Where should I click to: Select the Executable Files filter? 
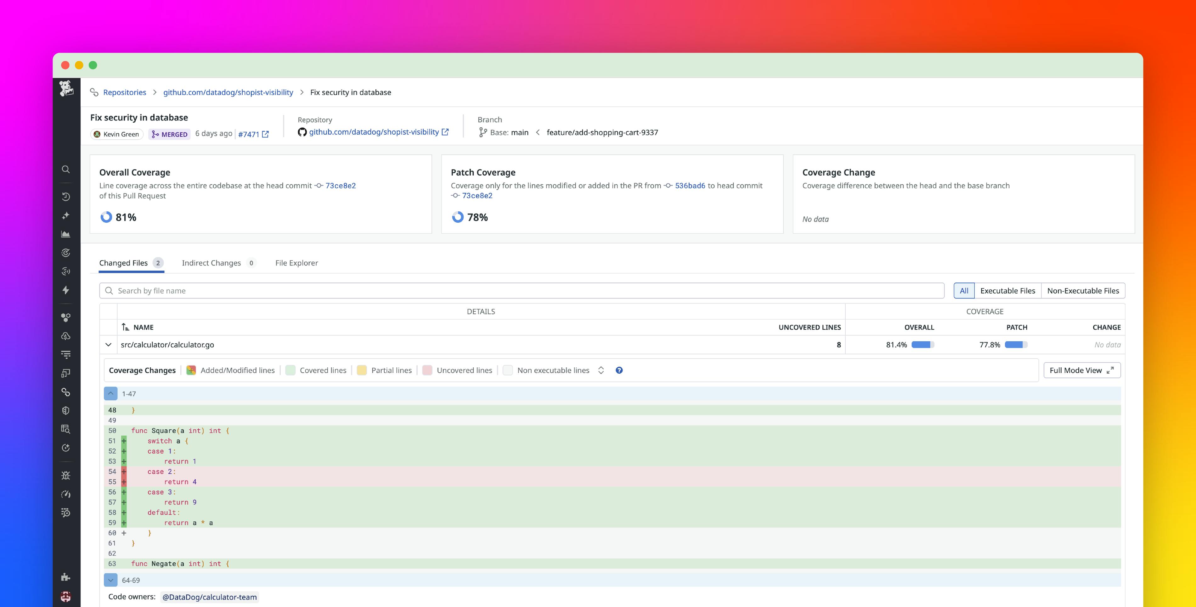1007,291
